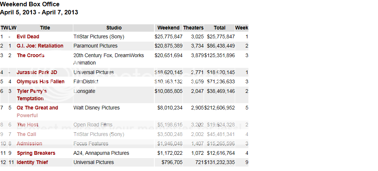
Task: Click the Identity Thief link
Action: (32, 162)
